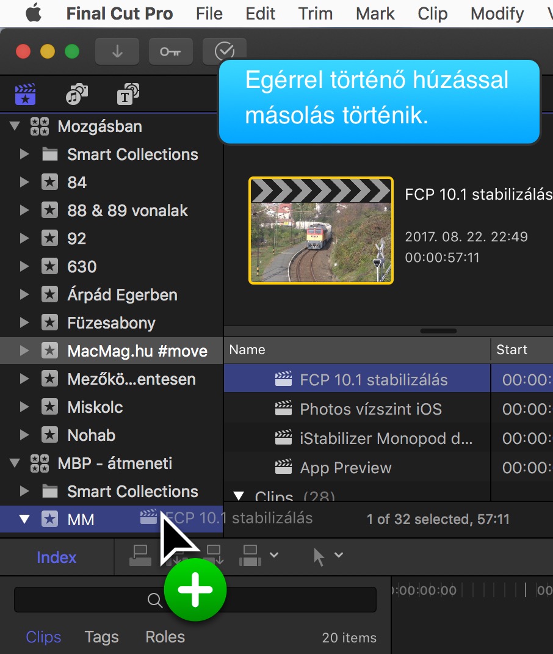
Task: Open the Mark menu
Action: coord(375,14)
